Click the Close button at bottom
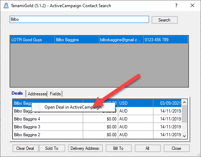Viewport: 201px width, 157px height. [177, 148]
